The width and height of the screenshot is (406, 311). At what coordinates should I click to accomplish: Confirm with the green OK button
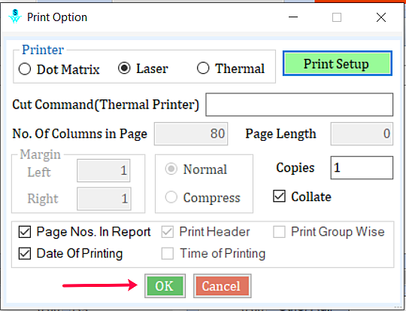pyautogui.click(x=165, y=286)
